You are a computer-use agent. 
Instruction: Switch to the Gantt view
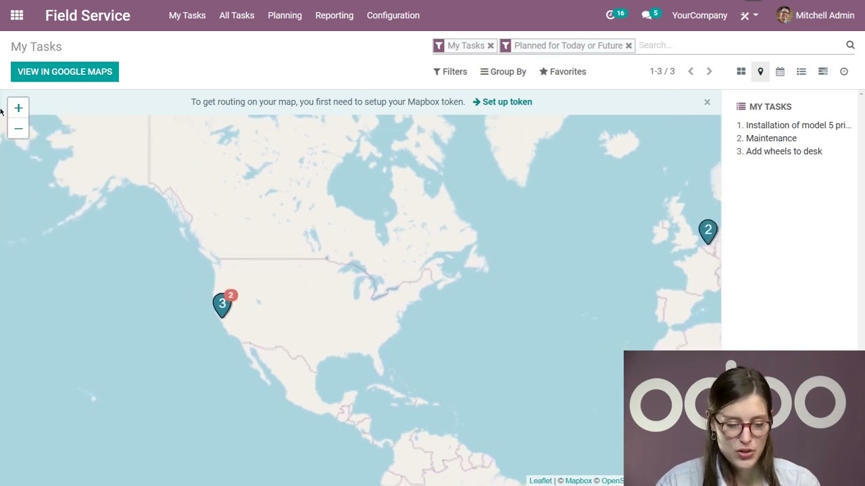[822, 72]
